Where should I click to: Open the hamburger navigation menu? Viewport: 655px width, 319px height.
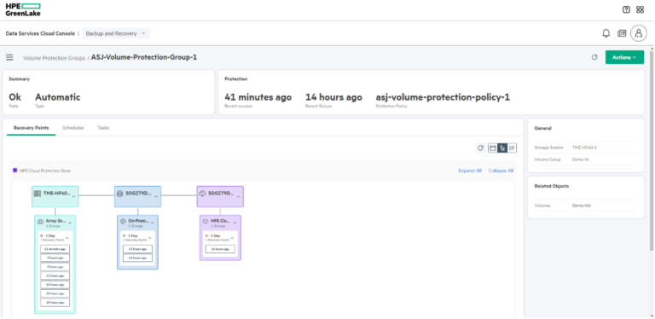coord(9,57)
